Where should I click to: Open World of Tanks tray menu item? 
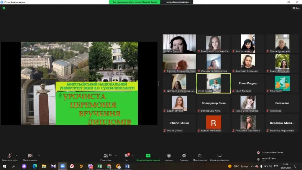[268, 159]
